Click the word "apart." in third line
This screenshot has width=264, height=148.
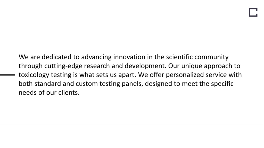point(127,75)
